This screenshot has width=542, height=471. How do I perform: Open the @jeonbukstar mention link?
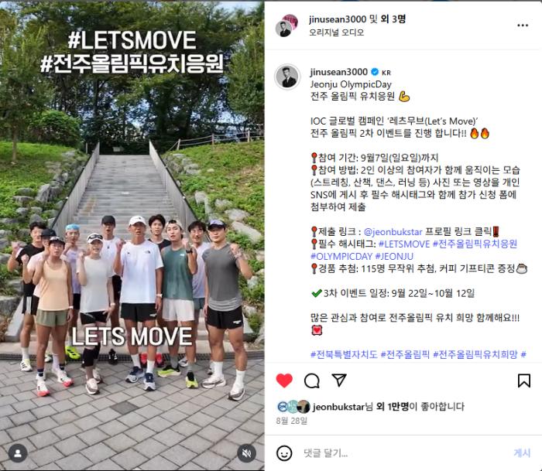393,232
